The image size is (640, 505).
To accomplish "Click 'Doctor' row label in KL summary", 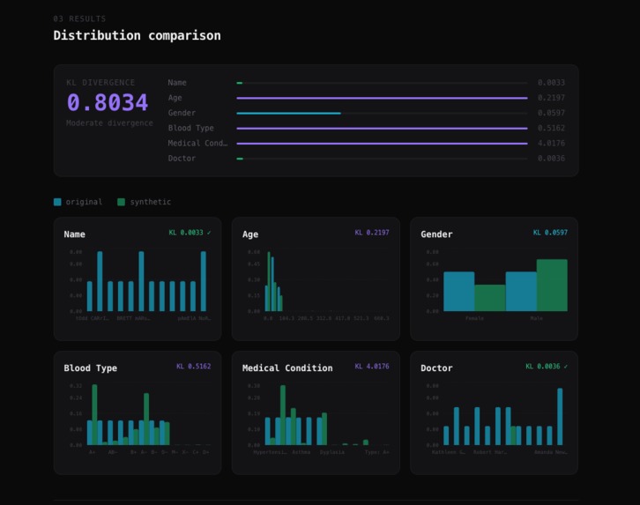I will [x=182, y=159].
